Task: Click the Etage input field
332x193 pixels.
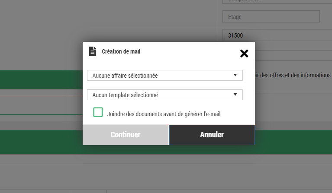Action: tap(271, 17)
